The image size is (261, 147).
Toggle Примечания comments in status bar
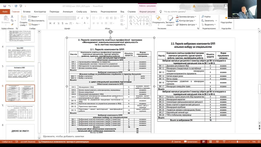190,142
